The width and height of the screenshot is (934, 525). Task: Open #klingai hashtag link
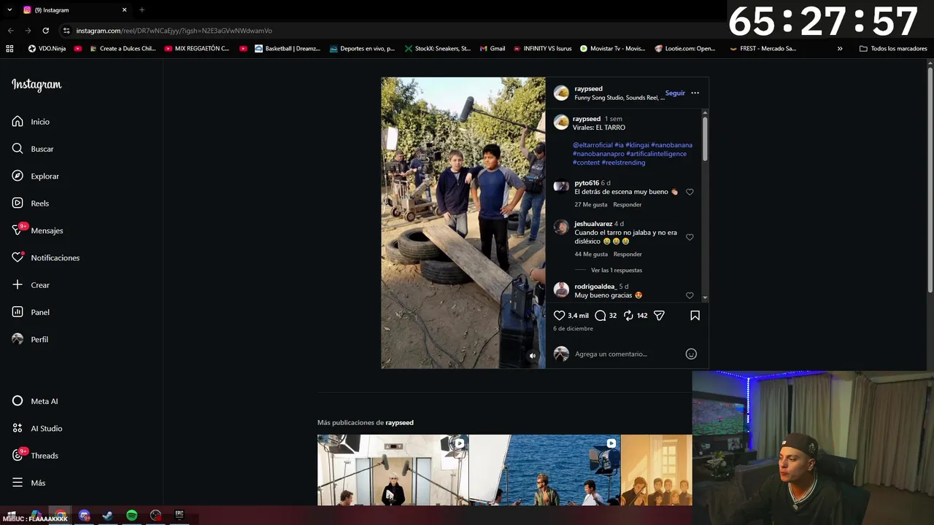click(637, 145)
